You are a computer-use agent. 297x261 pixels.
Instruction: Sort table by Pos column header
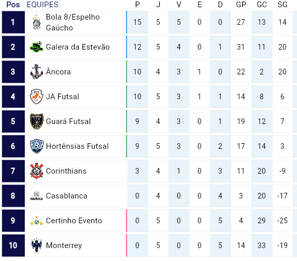click(x=13, y=5)
